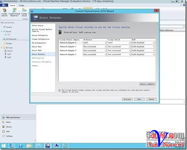This screenshot has height=150, width=187.
Task: Select Tenants in the navigation tree
Action: pos(9,27)
